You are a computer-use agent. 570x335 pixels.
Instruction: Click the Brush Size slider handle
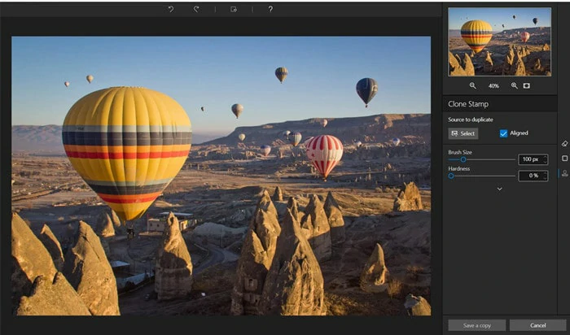(463, 159)
